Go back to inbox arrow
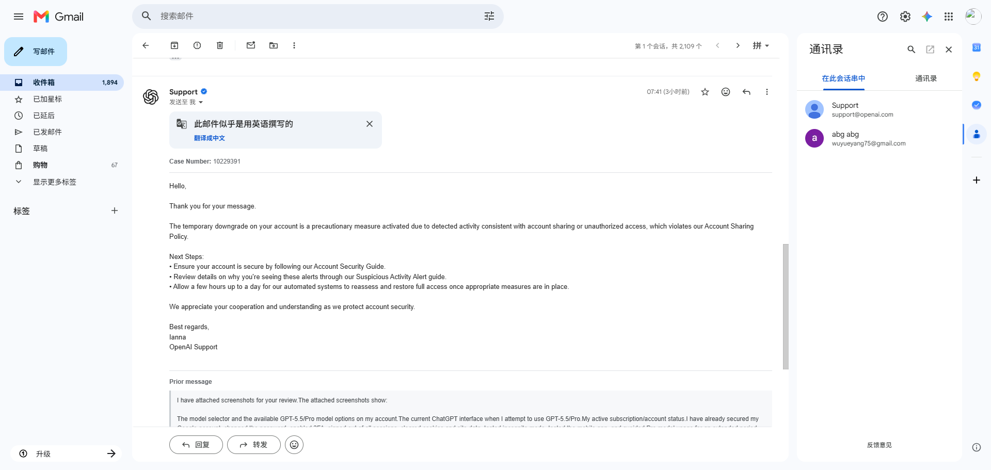 146,45
